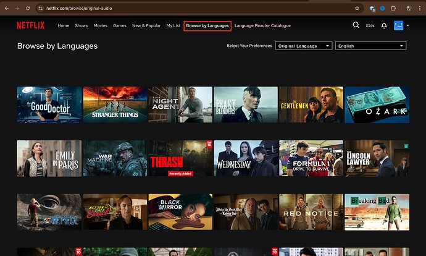Open Stranger Things title
426x256 pixels.
point(115,105)
